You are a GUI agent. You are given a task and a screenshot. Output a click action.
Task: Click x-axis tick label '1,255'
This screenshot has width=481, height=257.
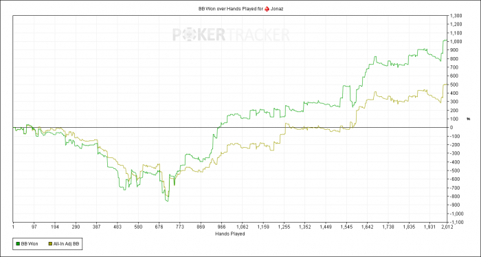coord(284,227)
